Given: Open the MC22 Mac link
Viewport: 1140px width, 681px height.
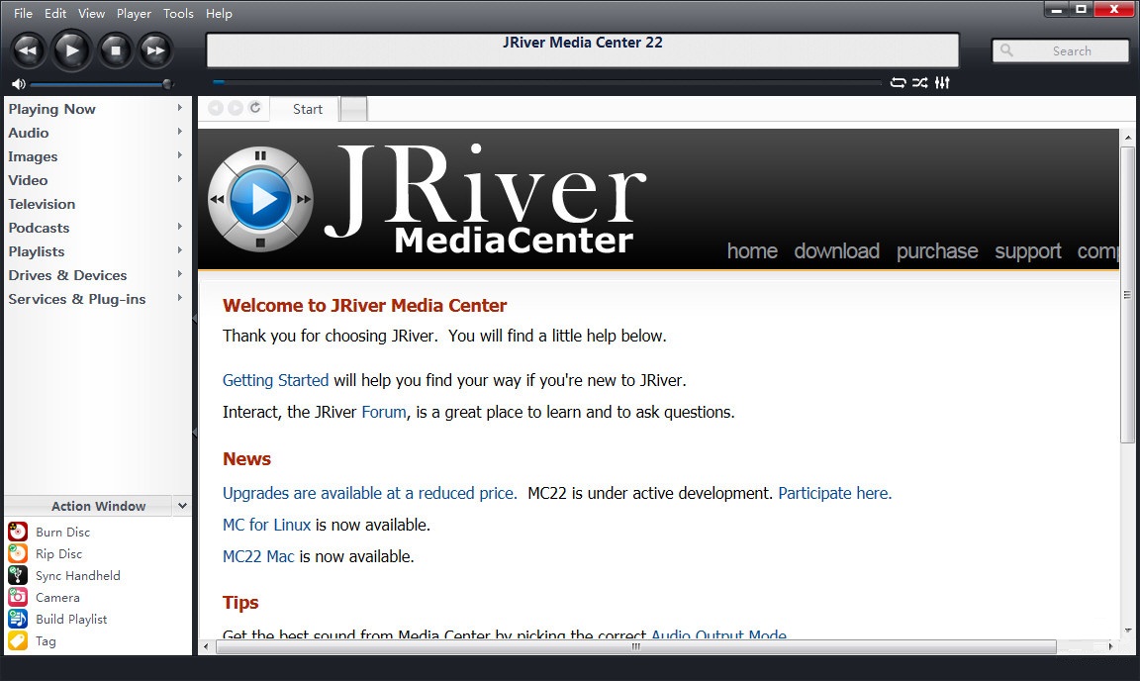Looking at the screenshot, I should tap(258, 556).
